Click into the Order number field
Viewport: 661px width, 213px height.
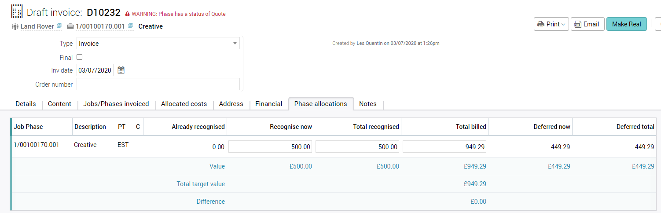pos(158,84)
